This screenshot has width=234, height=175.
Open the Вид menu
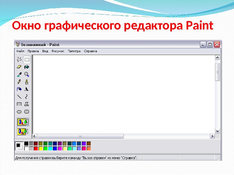[x=45, y=51]
